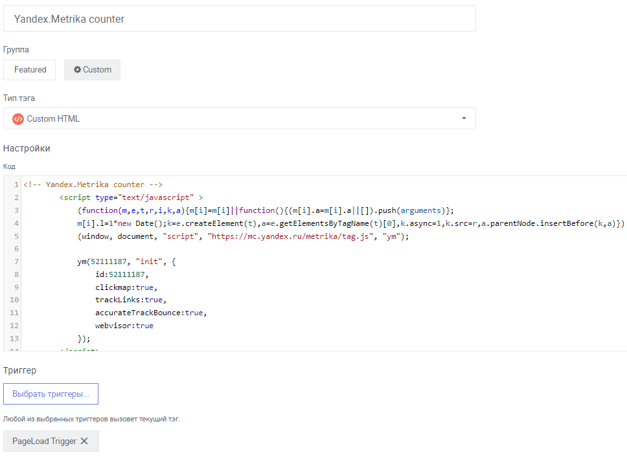The height and width of the screenshot is (457, 627).
Task: Click the ym(52111187, "init" line
Action: point(126,262)
